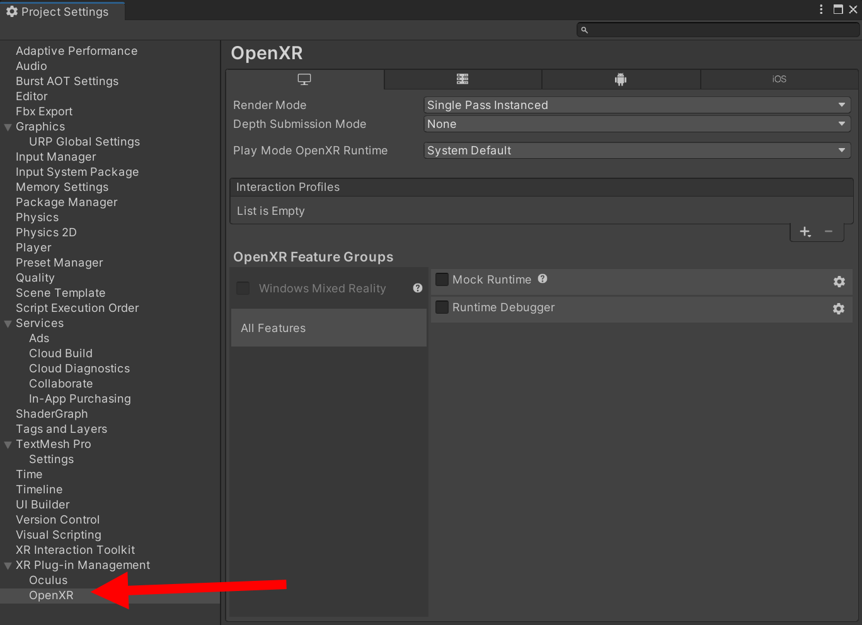The image size is (862, 625).
Task: Open Mock Runtime gear settings
Action: pos(839,282)
